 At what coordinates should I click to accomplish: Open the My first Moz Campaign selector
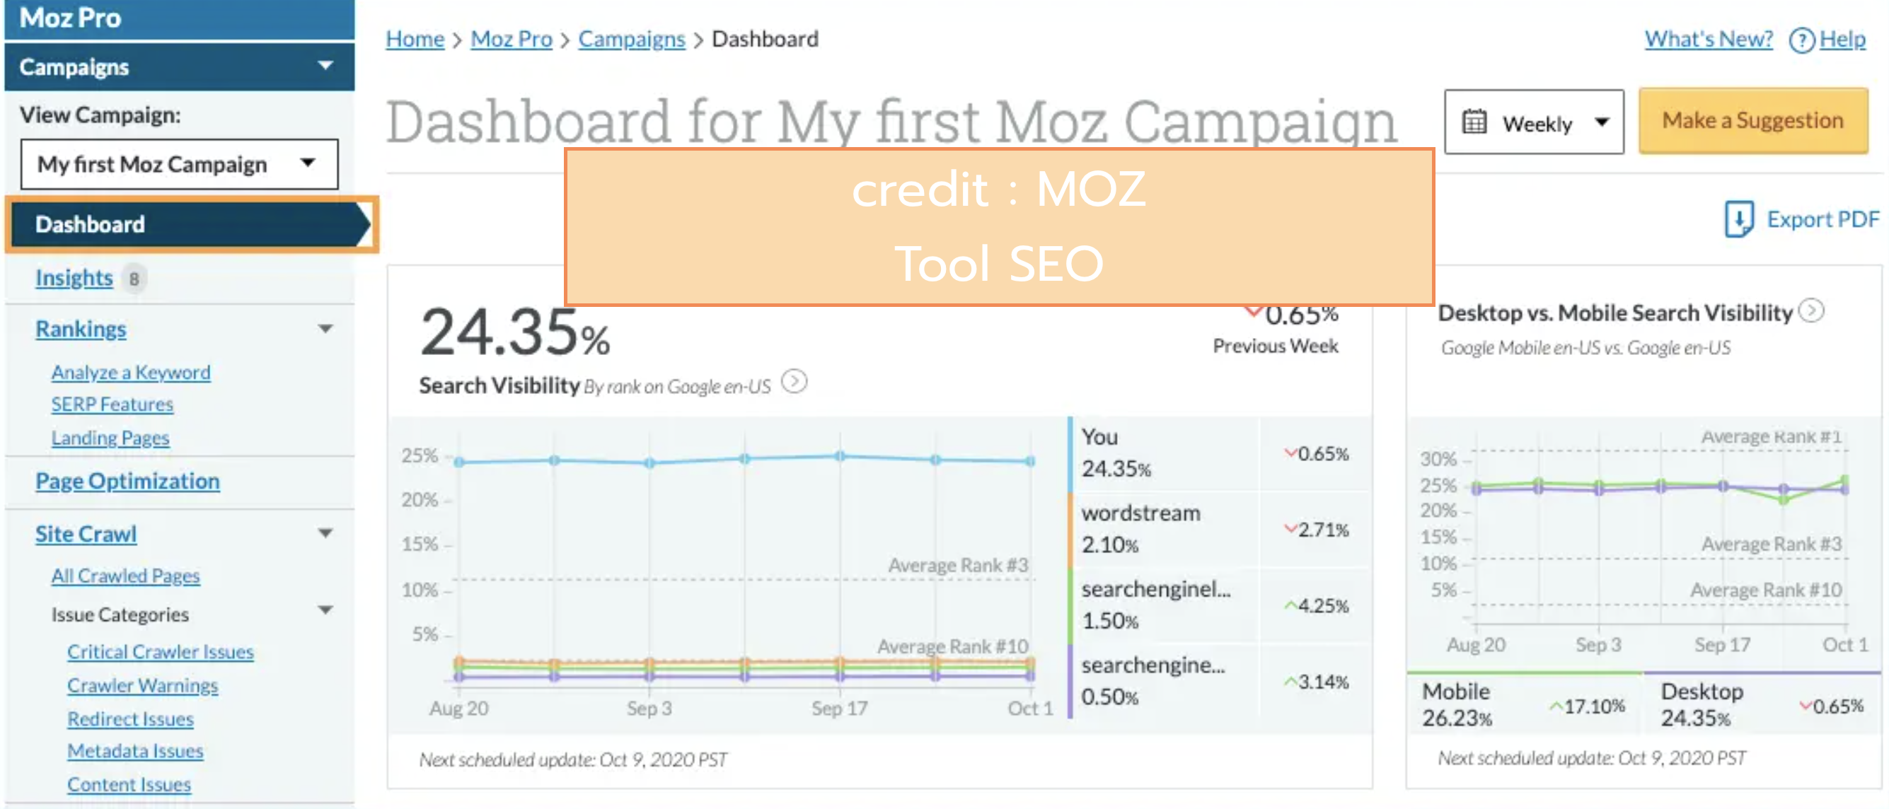178,164
